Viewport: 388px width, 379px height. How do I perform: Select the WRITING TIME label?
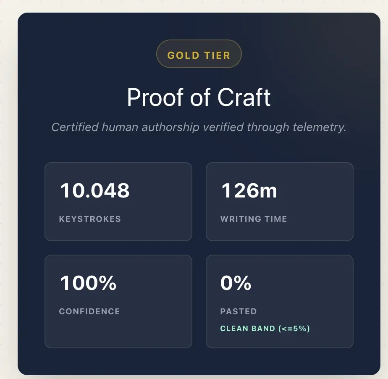tap(254, 219)
